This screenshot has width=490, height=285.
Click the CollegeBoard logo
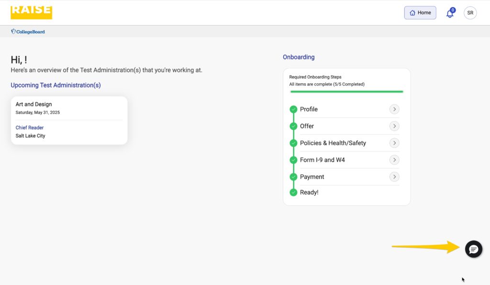pyautogui.click(x=28, y=32)
